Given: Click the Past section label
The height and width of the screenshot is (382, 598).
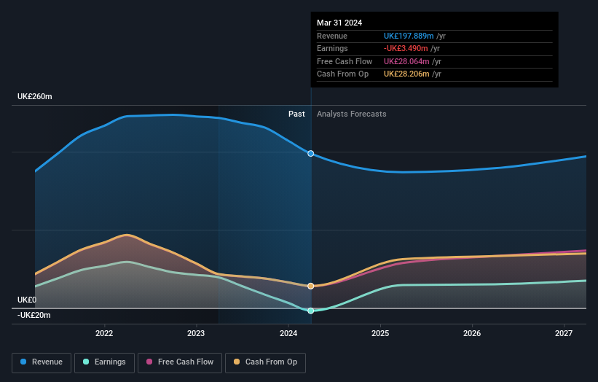Looking at the screenshot, I should [296, 114].
